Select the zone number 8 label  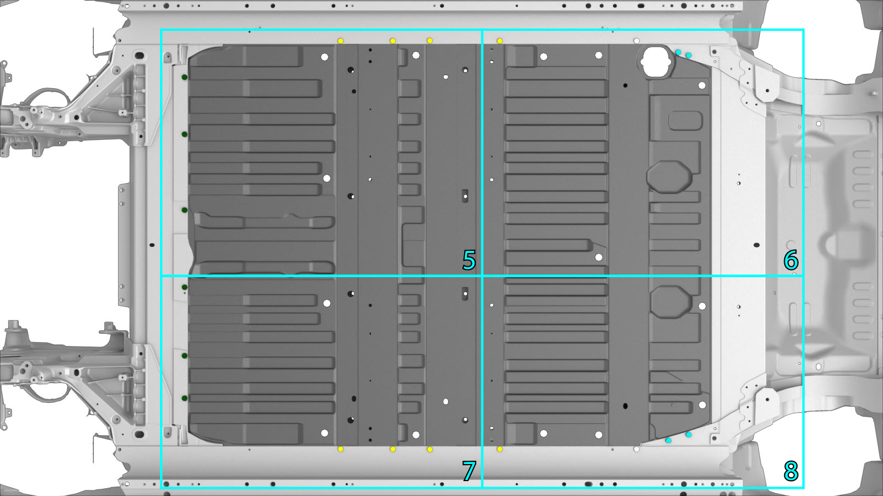click(791, 471)
